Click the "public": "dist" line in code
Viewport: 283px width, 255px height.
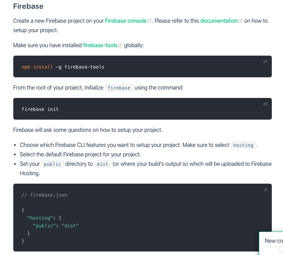coord(56,226)
